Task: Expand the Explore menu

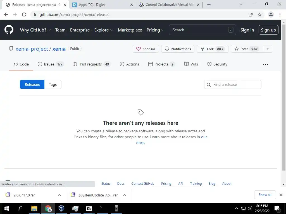Action: point(104,30)
